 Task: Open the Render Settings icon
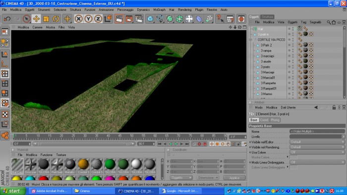coord(139,19)
